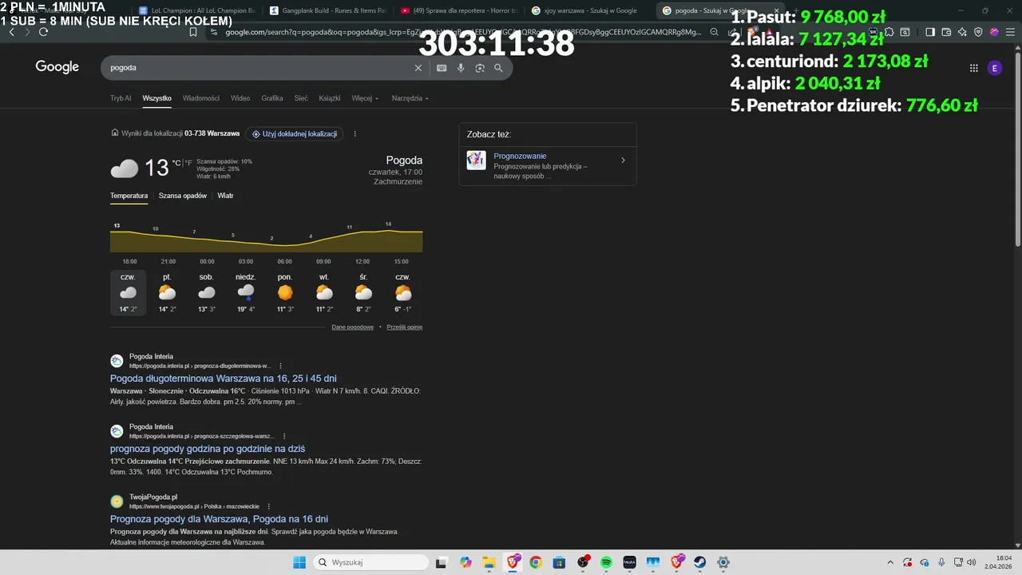This screenshot has height=575, width=1022.
Task: Expand the Prognozowanie suggestion chevron
Action: pos(623,161)
